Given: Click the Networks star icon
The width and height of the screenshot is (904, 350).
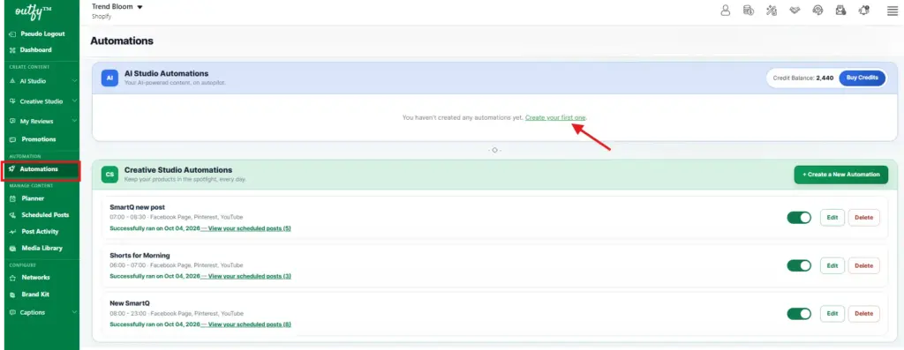Looking at the screenshot, I should pos(12,278).
